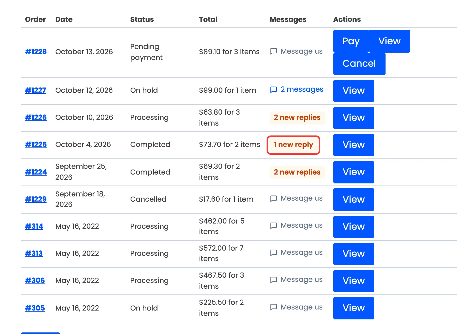Click Message us text for order #306

(x=302, y=280)
